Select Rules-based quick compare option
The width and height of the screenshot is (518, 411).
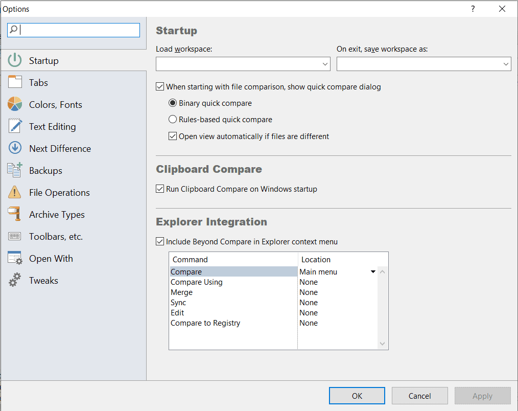173,120
